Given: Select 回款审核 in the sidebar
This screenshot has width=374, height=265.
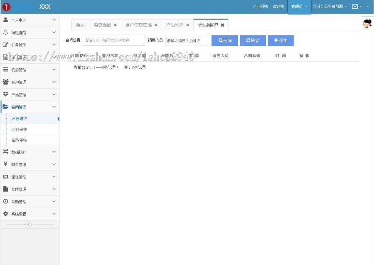Looking at the screenshot, I should [19, 140].
